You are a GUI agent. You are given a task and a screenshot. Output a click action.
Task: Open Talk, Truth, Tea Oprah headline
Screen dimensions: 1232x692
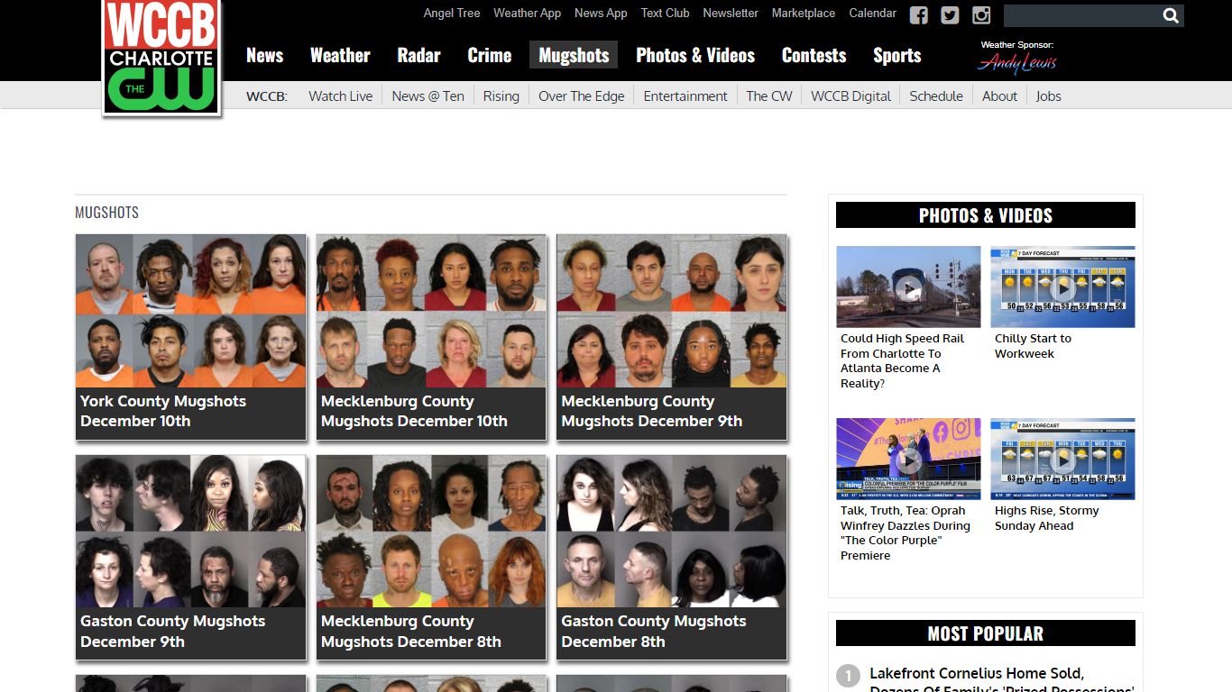(905, 533)
